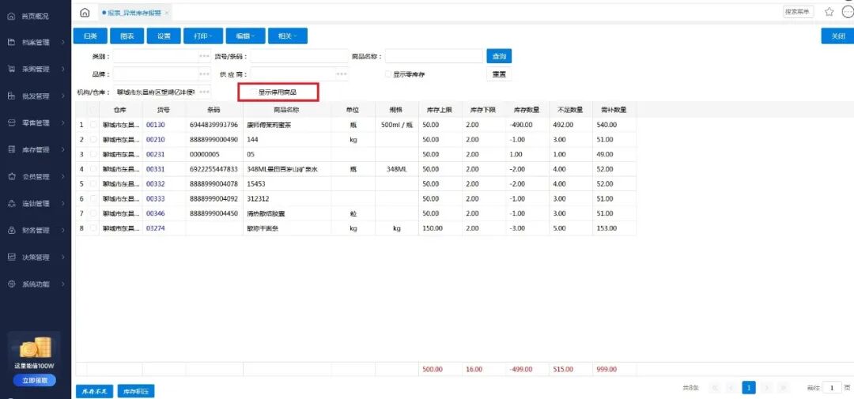Open the 财务管理 sidebar menu
This screenshot has height=399, width=854.
[x=36, y=230]
